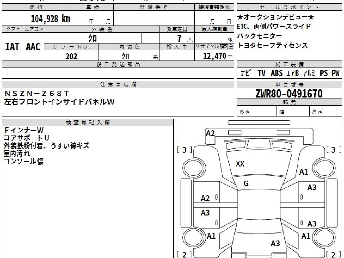Select the 輸入車 header

(177, 47)
